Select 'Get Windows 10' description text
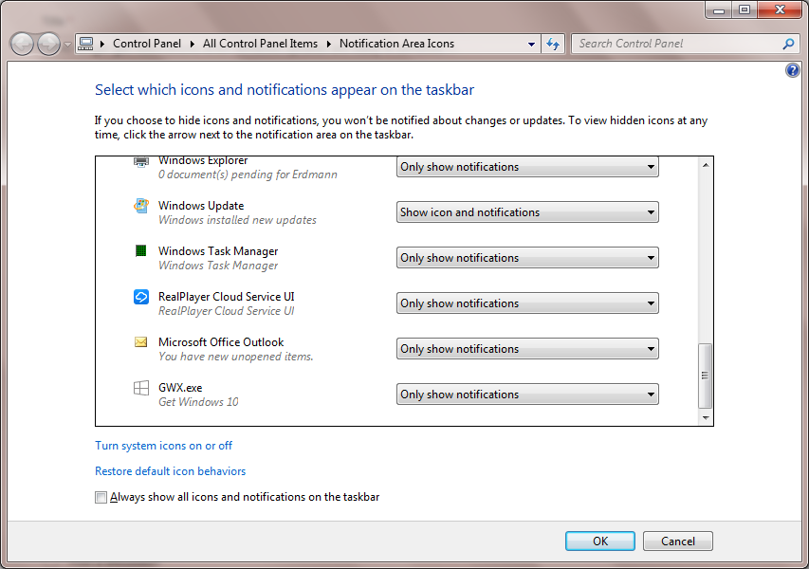This screenshot has height=569, width=809. pyautogui.click(x=198, y=402)
